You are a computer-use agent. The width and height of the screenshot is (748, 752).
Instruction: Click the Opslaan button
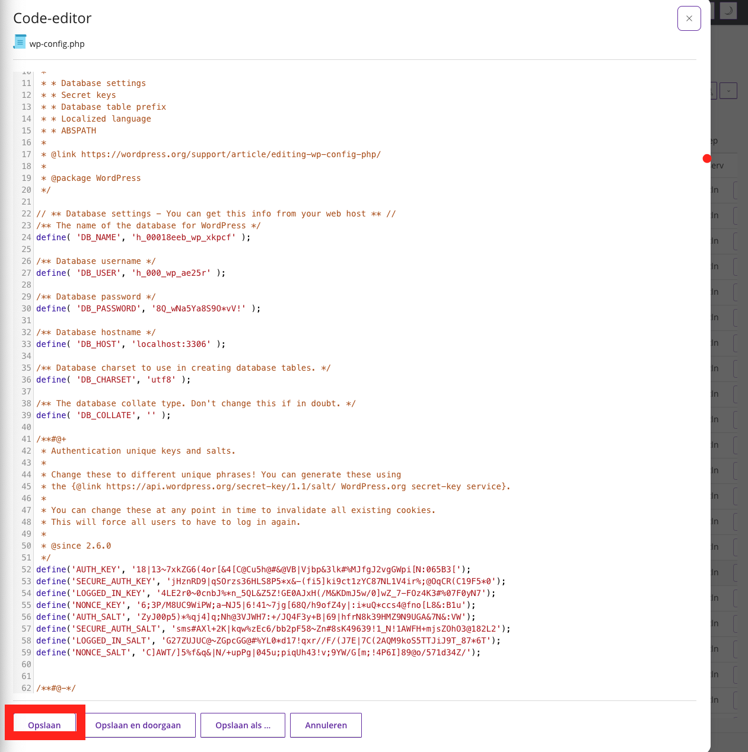pyautogui.click(x=44, y=725)
